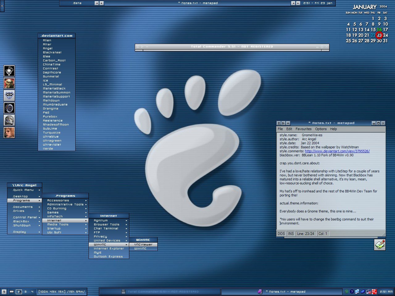The width and height of the screenshot is (395, 296).
Task: Toggle DOS format indicator in metapad status bar
Action: click(x=281, y=234)
